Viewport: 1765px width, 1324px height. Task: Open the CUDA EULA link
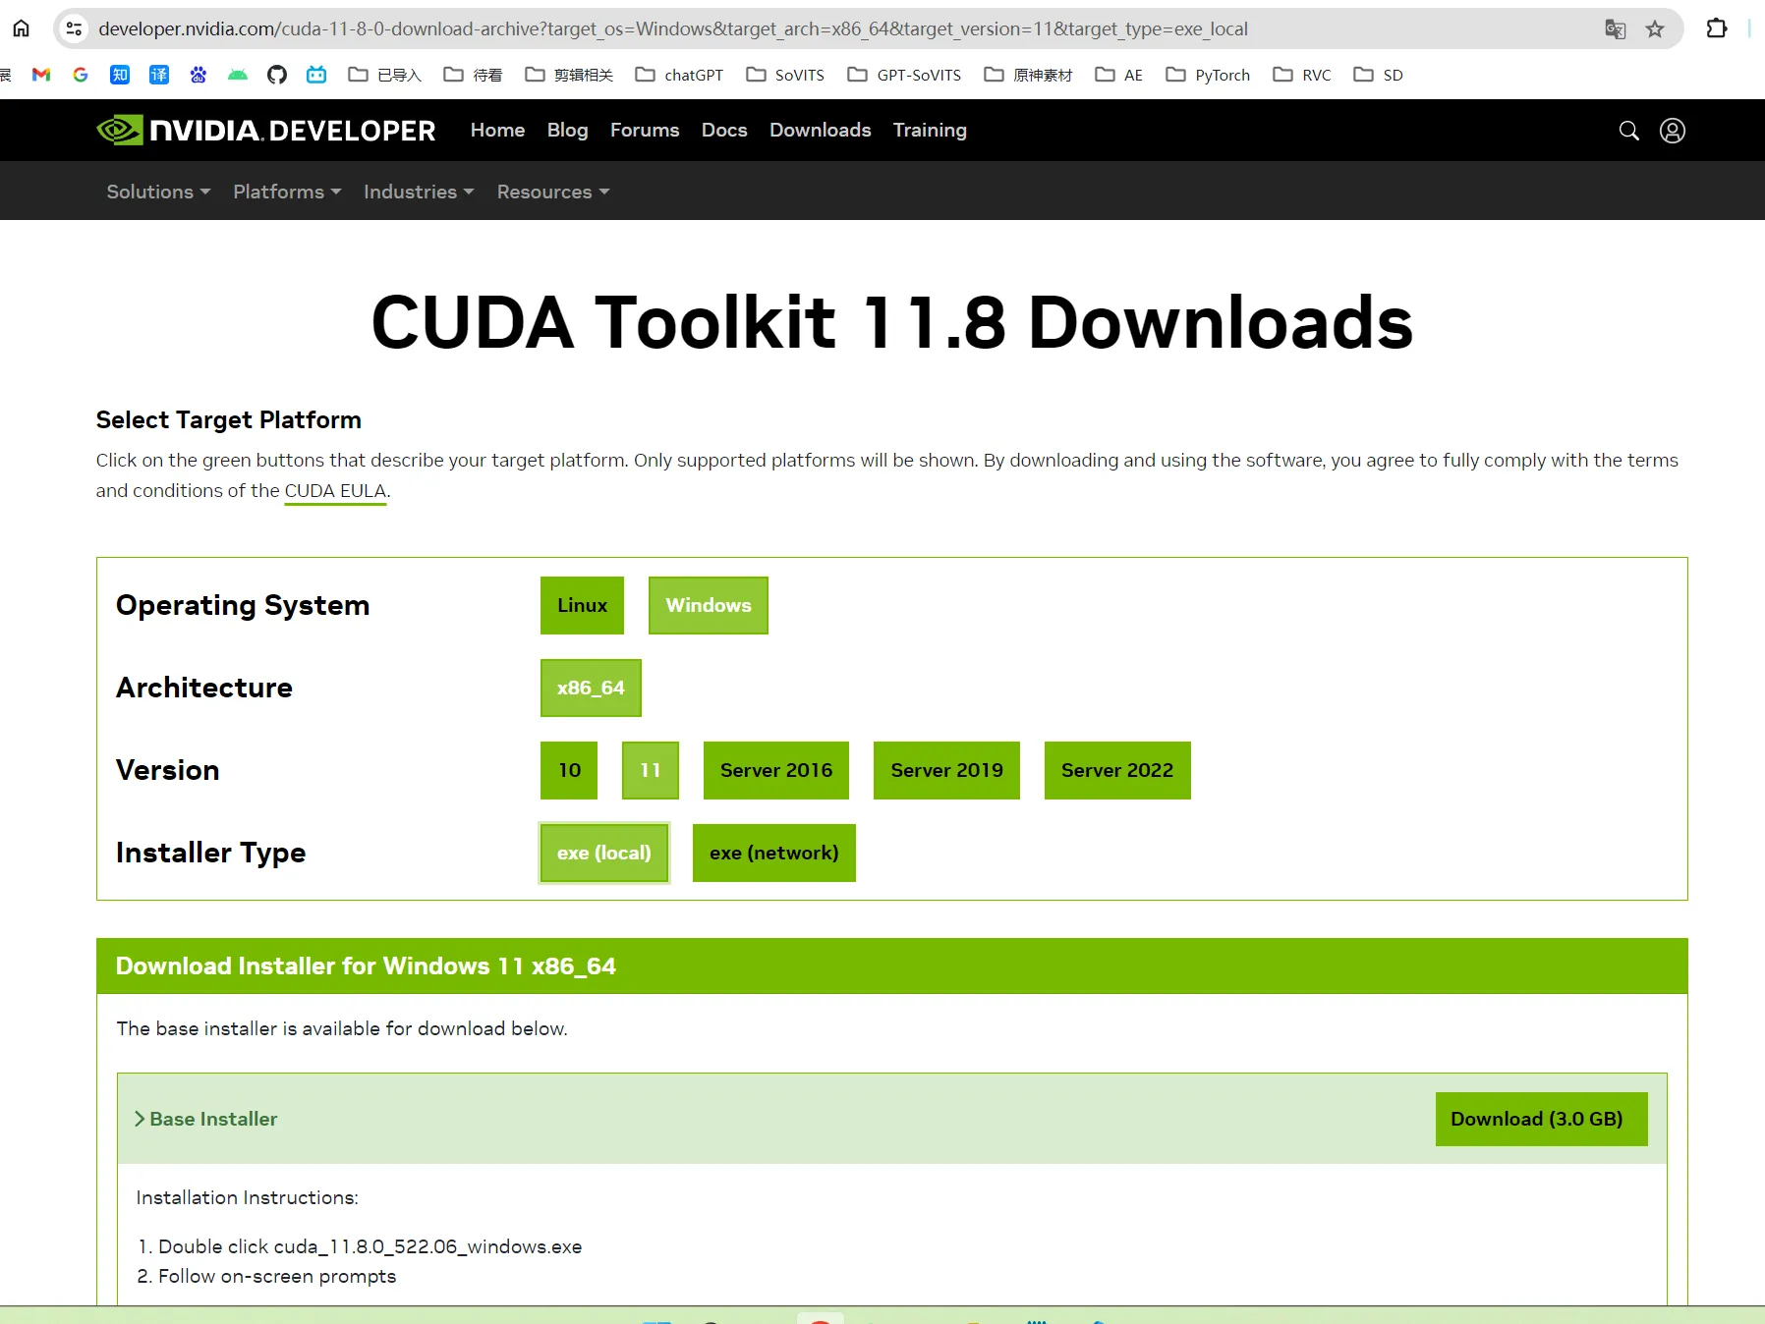335,490
